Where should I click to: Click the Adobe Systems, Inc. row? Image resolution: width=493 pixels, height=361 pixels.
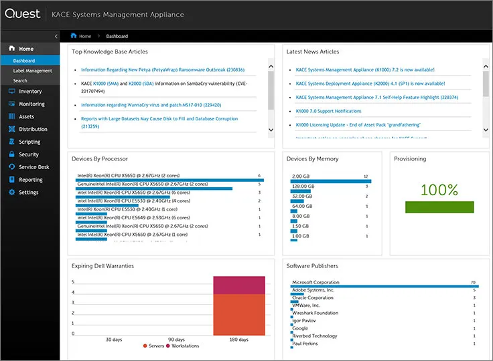pyautogui.click(x=384, y=291)
